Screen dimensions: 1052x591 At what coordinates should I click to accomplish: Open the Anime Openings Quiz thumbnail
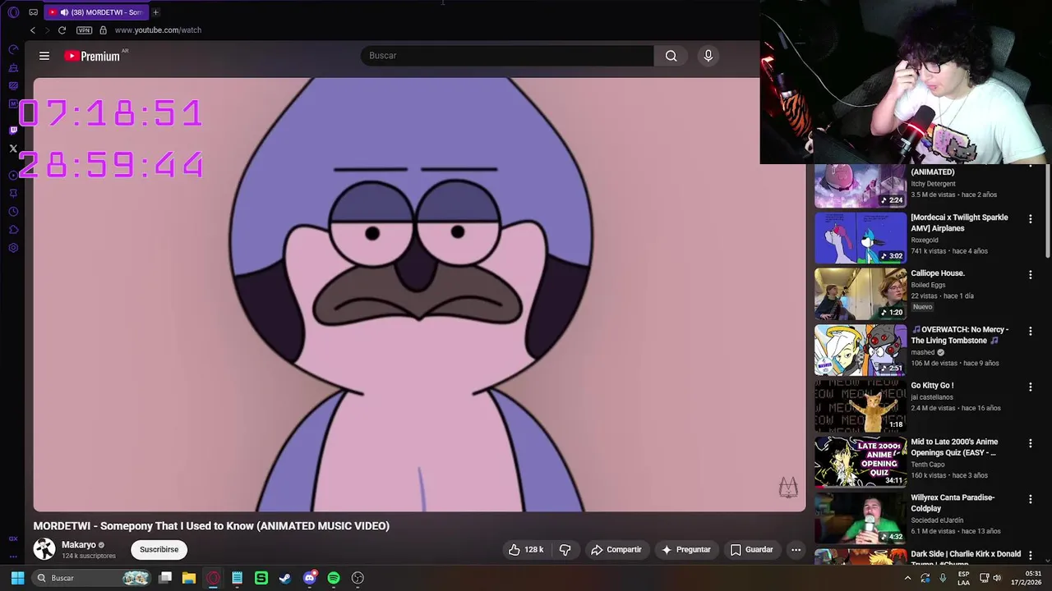coord(861,462)
